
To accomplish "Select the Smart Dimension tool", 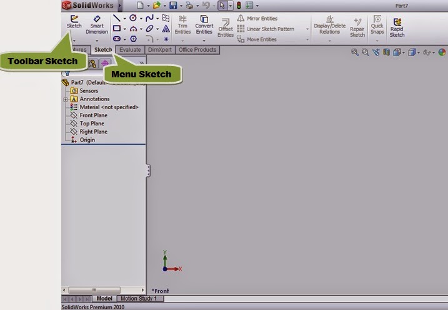I will 97,24.
